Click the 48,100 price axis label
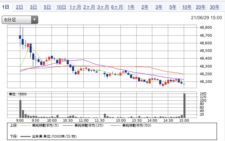Screen dimensions: 225x141 tap(205, 81)
